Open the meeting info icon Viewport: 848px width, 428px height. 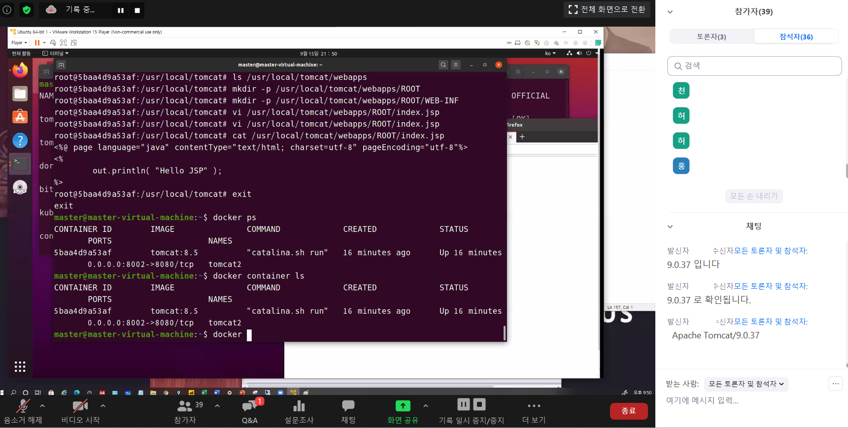point(7,10)
